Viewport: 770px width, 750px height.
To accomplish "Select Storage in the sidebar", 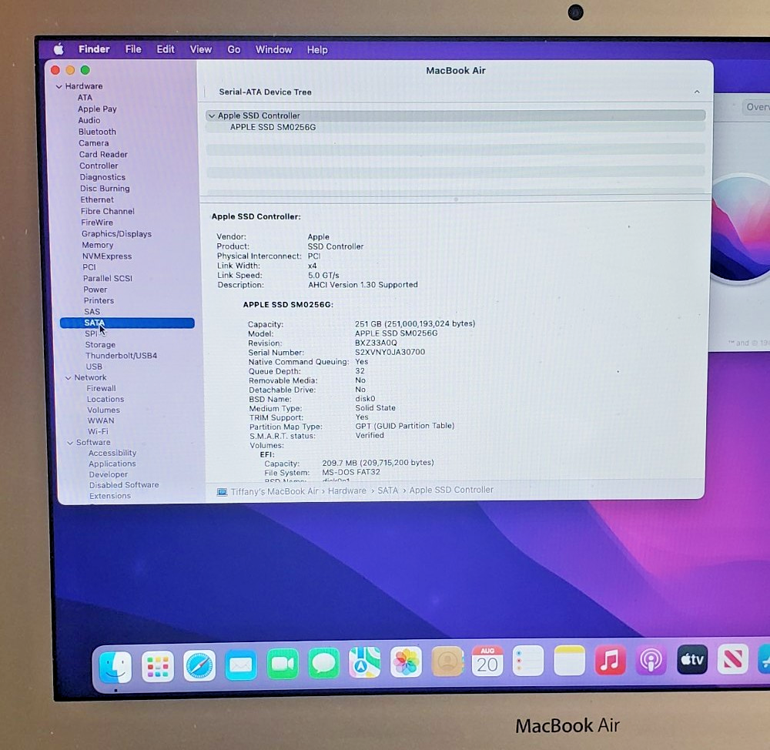I will click(100, 345).
